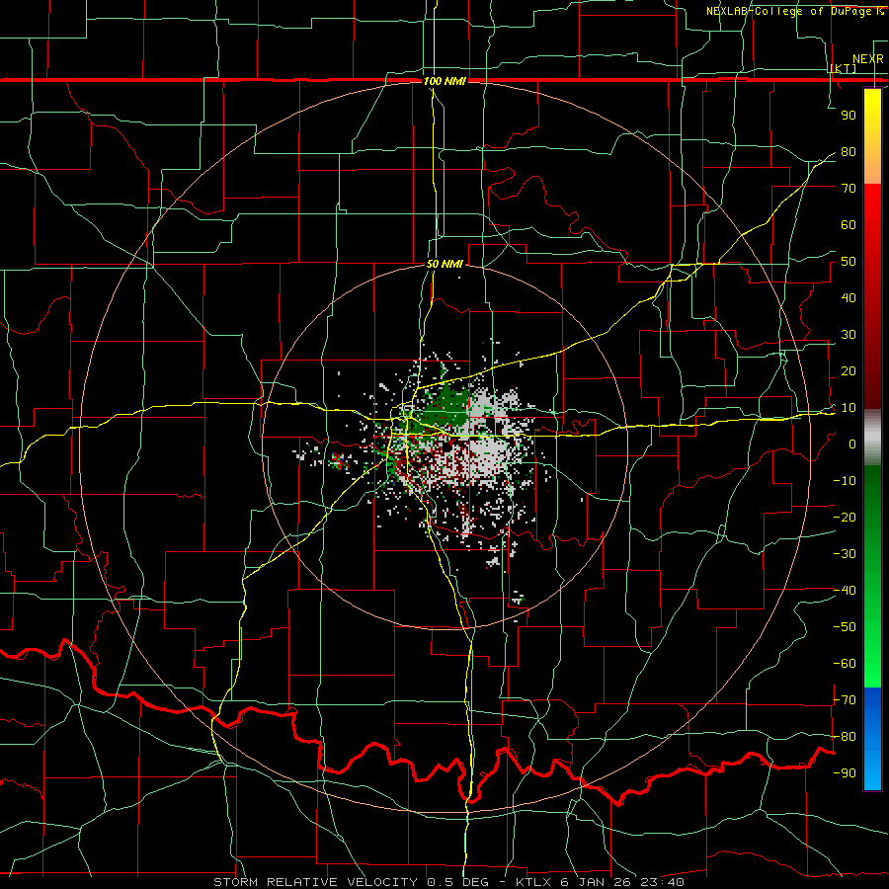The image size is (889, 889).
Task: Click the "-20" scale value
Action: point(845,518)
